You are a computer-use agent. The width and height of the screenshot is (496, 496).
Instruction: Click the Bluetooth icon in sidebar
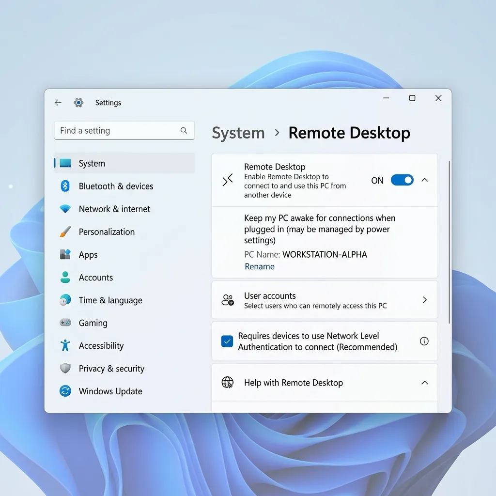pos(65,186)
